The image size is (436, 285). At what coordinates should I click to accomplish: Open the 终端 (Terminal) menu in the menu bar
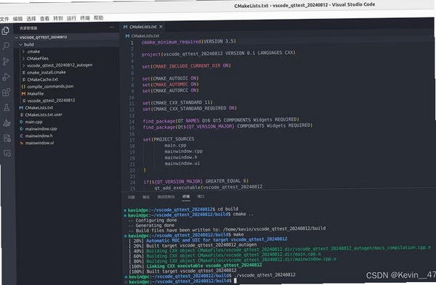click(x=85, y=18)
